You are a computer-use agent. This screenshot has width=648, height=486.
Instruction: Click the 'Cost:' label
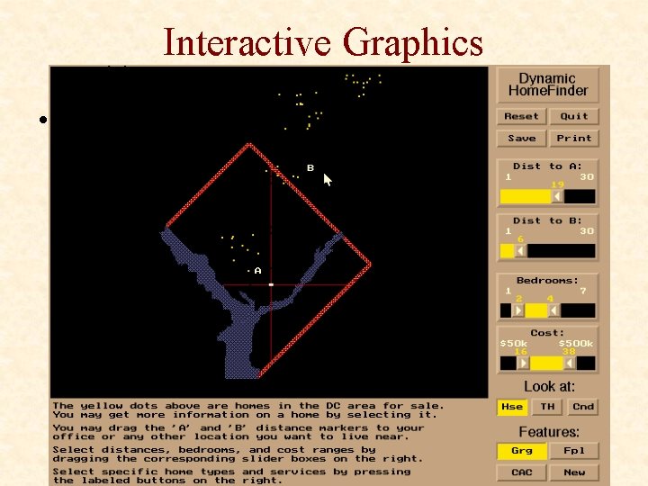pos(547,333)
